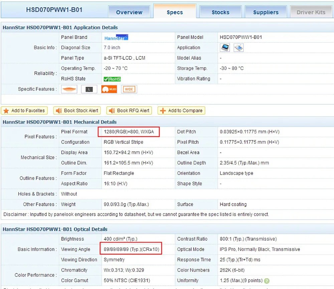334x289 pixels.
Task: Click the 'Hard coating' surface value
Action: (233, 204)
